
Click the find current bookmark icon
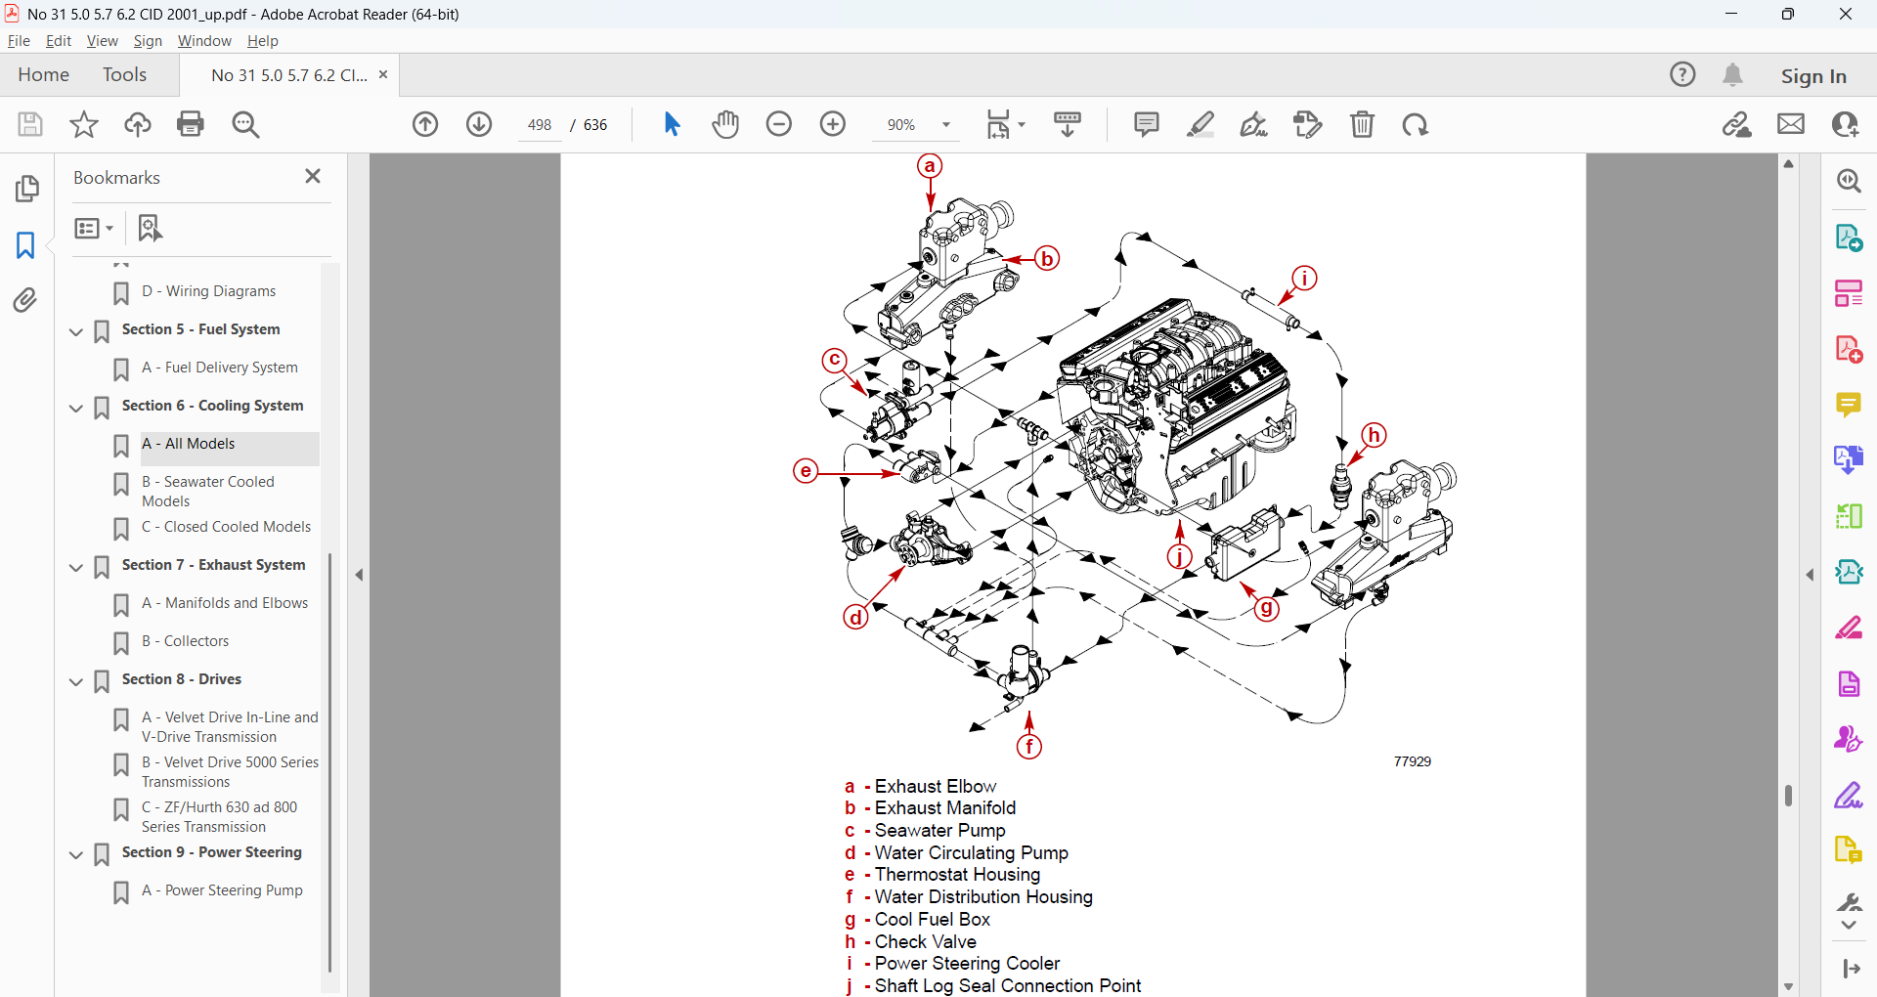[149, 228]
